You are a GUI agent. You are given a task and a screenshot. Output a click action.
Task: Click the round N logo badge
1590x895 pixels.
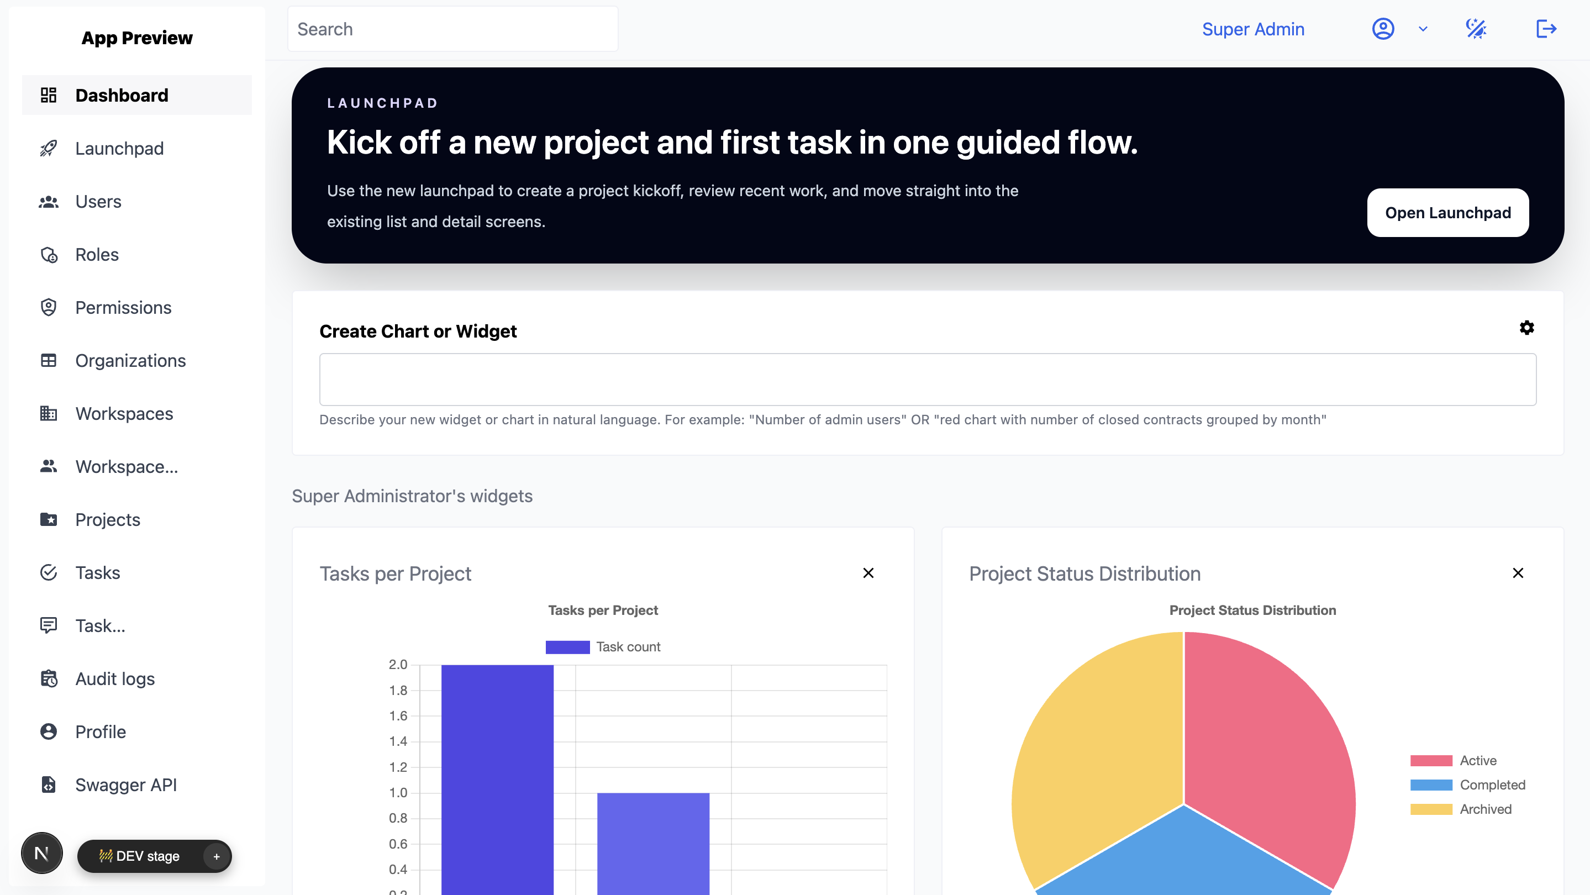[42, 854]
